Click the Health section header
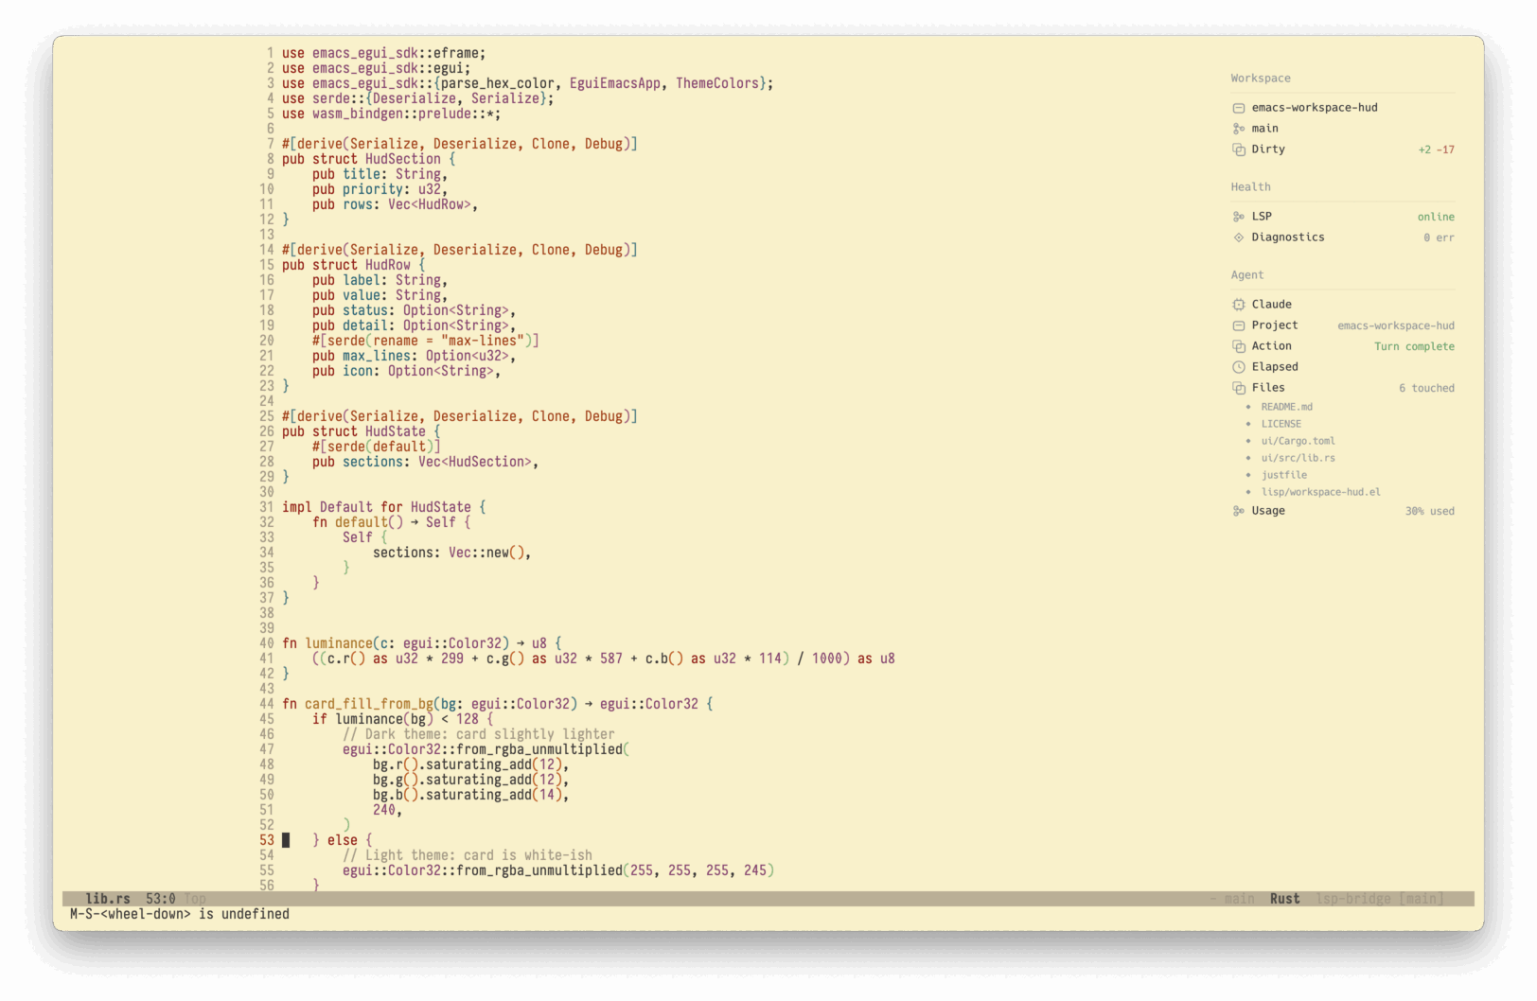Image resolution: width=1537 pixels, height=1001 pixels. tap(1250, 187)
